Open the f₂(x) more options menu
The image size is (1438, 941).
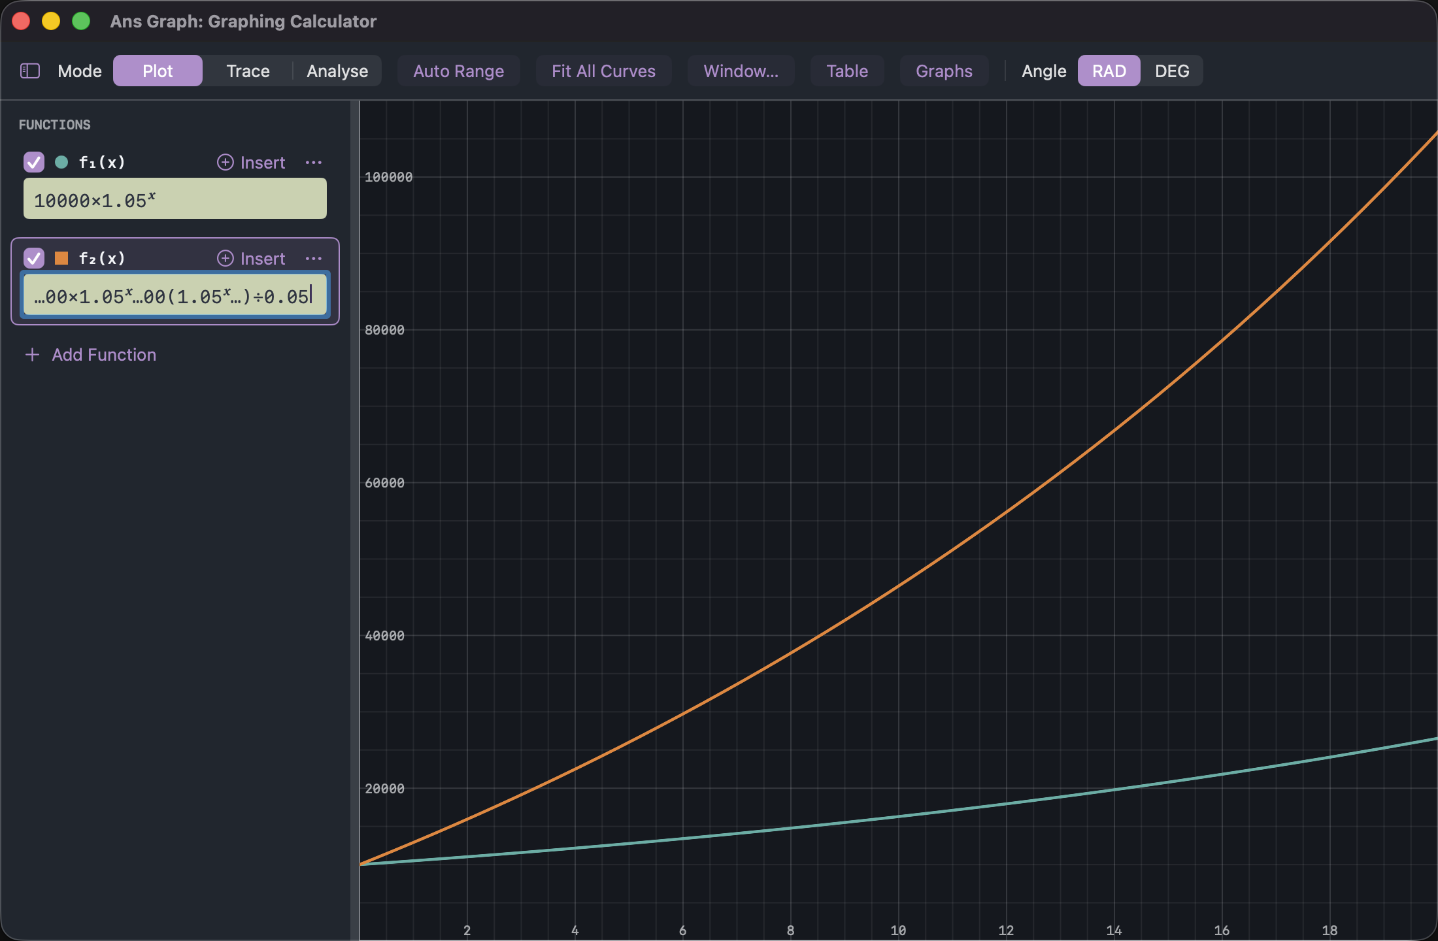(x=314, y=258)
